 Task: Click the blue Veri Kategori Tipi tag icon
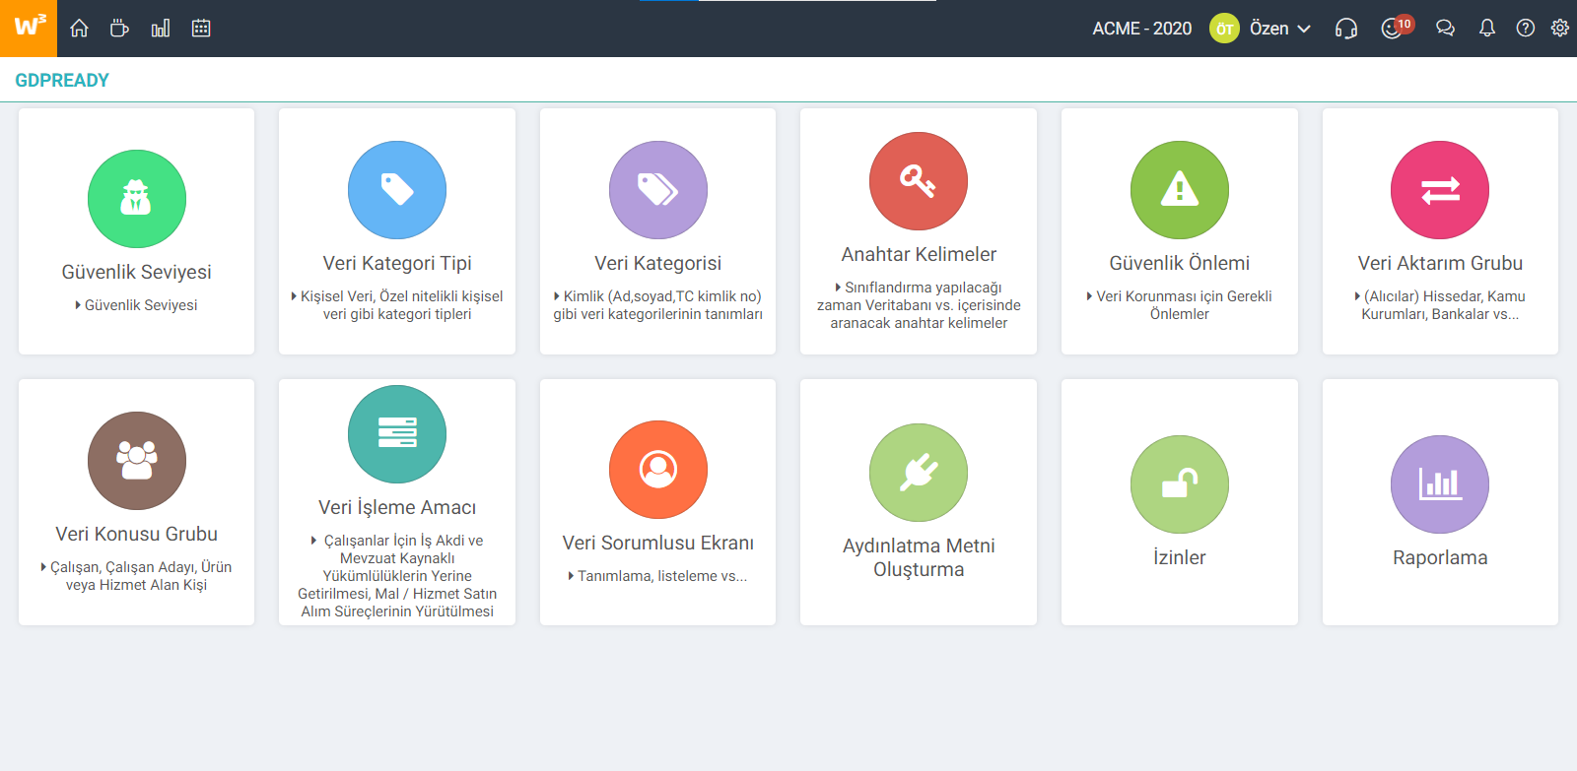point(397,190)
